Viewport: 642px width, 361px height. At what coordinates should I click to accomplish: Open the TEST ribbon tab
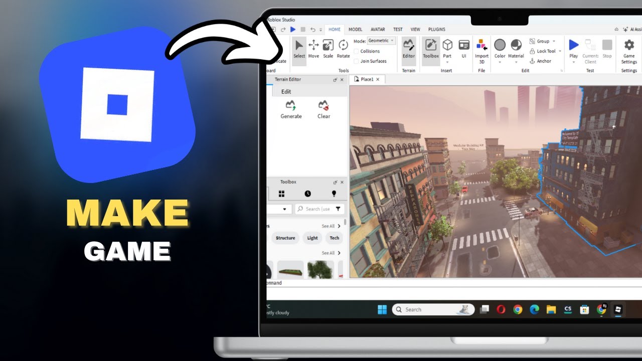pyautogui.click(x=398, y=30)
